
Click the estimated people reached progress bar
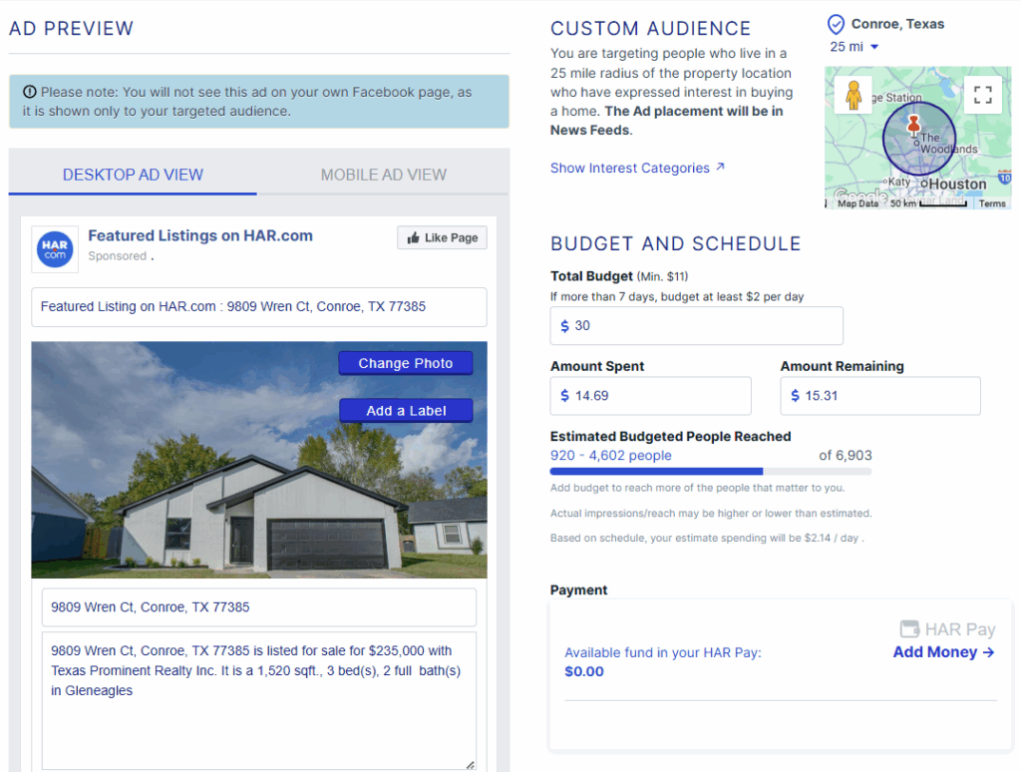[x=710, y=471]
